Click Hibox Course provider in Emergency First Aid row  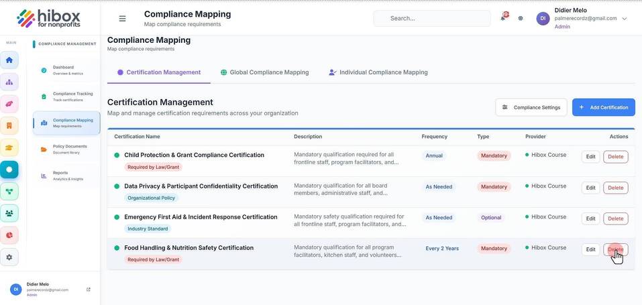click(x=546, y=217)
